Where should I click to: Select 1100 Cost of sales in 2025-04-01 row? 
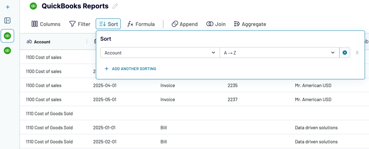click(x=44, y=85)
